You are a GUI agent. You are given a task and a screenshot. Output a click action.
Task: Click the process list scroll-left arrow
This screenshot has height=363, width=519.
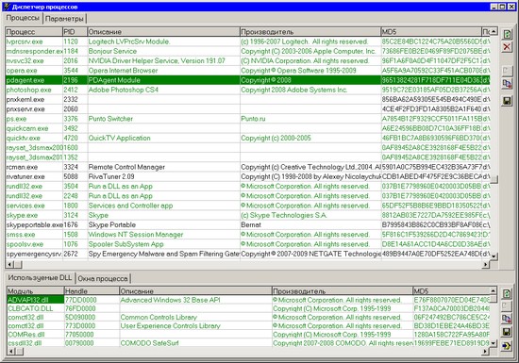pos(9,264)
